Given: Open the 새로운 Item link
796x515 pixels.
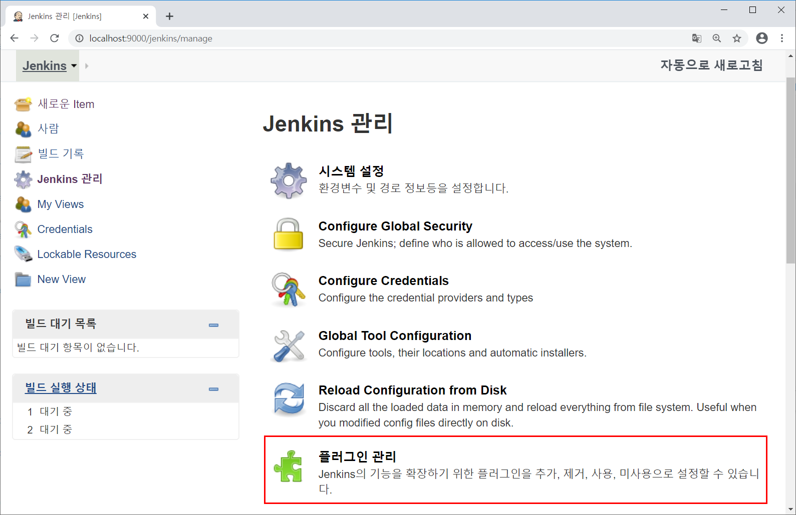Looking at the screenshot, I should pos(66,104).
